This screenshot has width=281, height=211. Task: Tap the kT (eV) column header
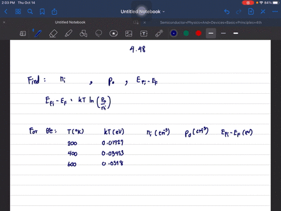click(114, 131)
